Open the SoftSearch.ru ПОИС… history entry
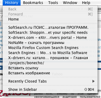The height and width of the screenshot is (98, 101). (50, 27)
